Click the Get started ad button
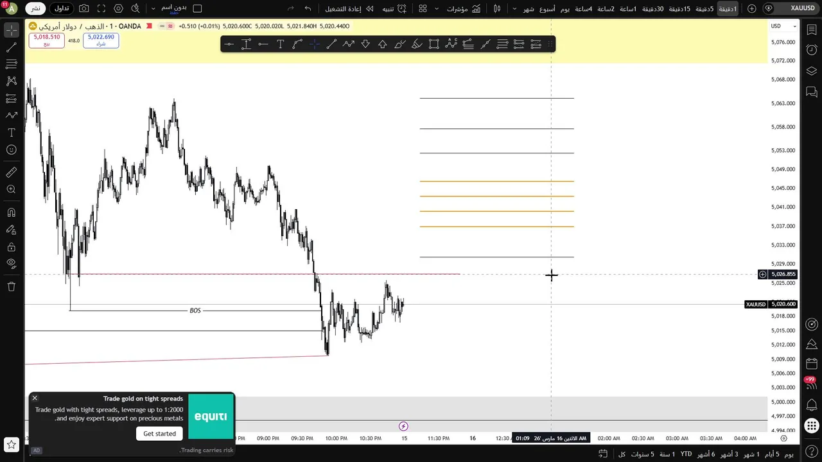Viewport: 822px width, 462px height. pos(159,434)
